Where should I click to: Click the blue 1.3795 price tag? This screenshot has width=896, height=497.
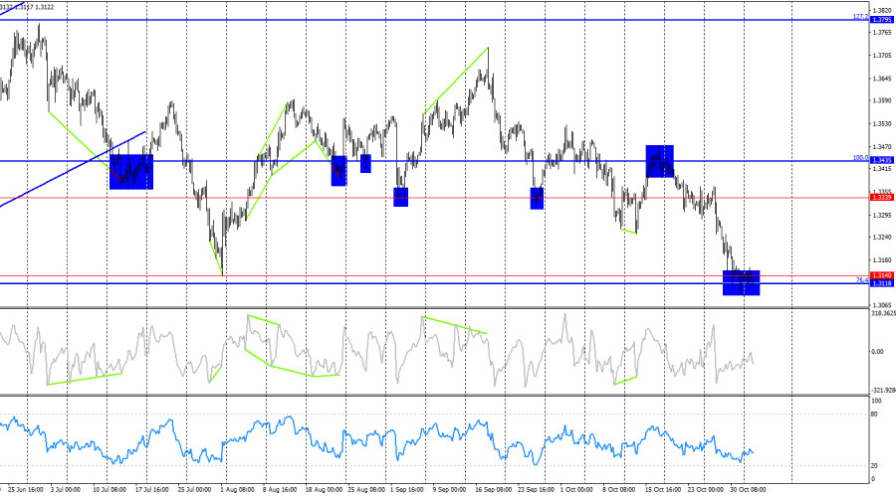[881, 20]
